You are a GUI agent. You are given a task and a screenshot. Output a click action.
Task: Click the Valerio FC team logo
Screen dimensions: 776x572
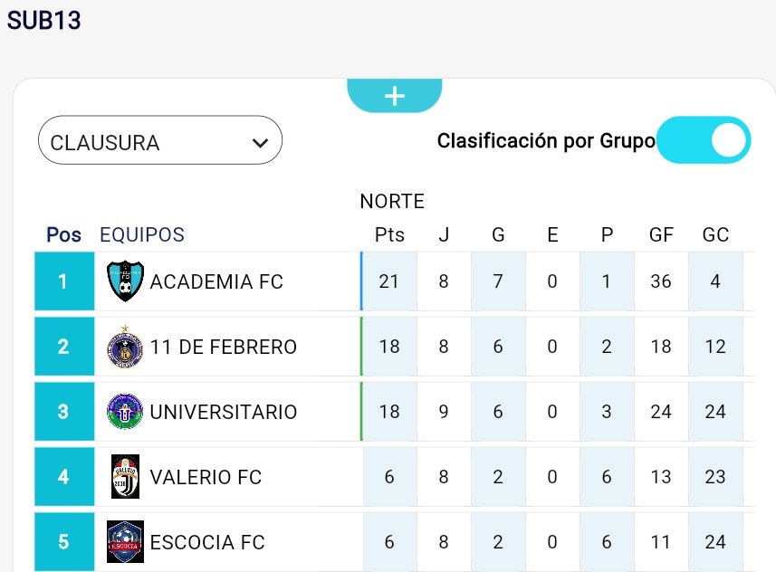[125, 477]
